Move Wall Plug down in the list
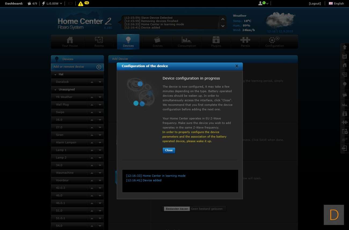 coord(100,105)
